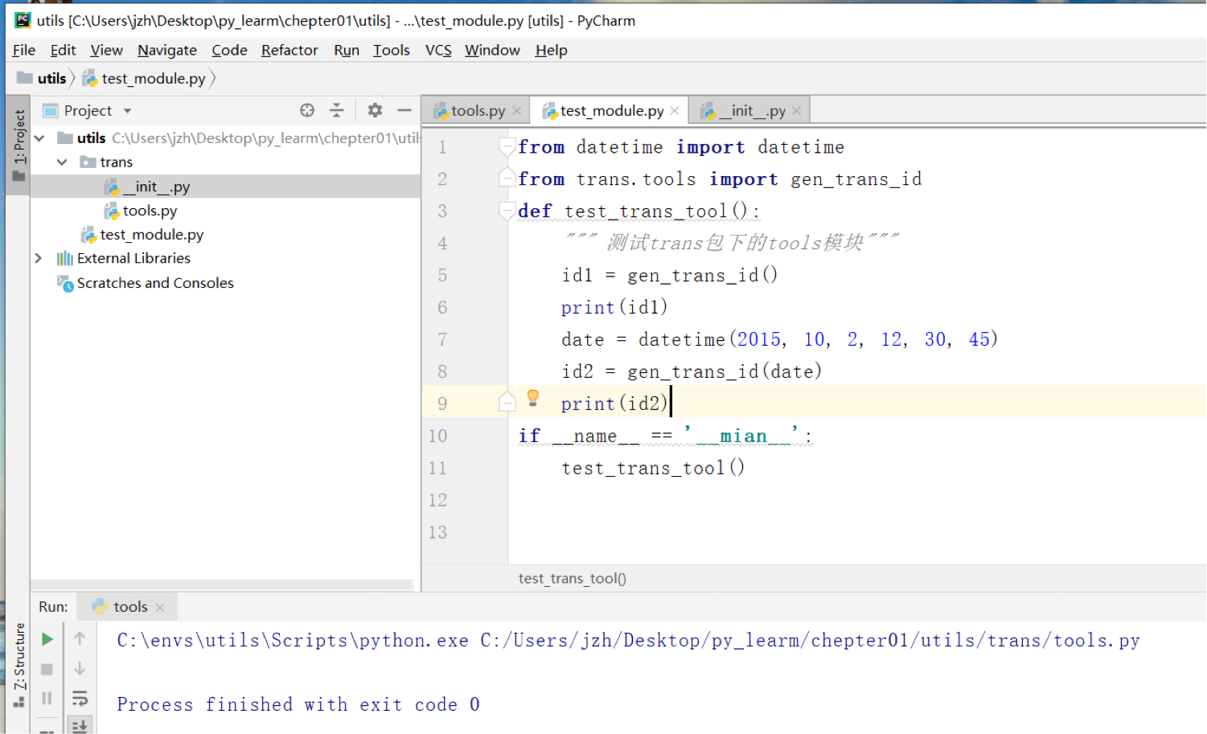The image size is (1207, 734).
Task: Close the test_module.py editor tab
Action: pos(675,111)
